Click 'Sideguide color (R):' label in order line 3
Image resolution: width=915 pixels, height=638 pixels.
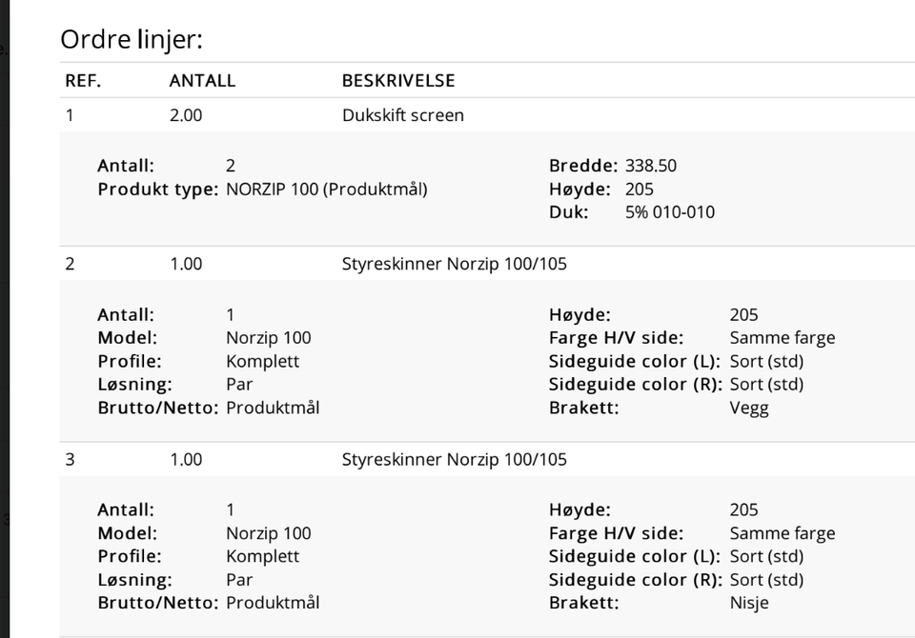point(635,579)
